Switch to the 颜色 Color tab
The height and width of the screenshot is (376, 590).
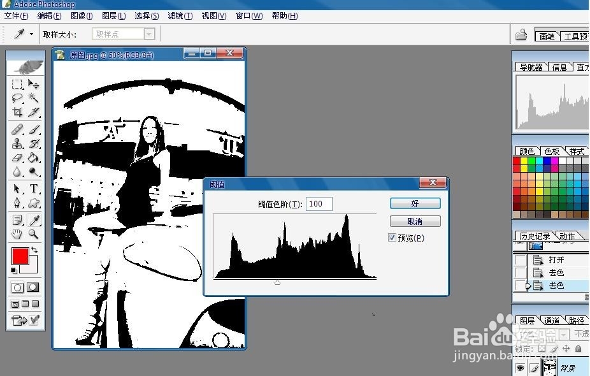tap(527, 151)
